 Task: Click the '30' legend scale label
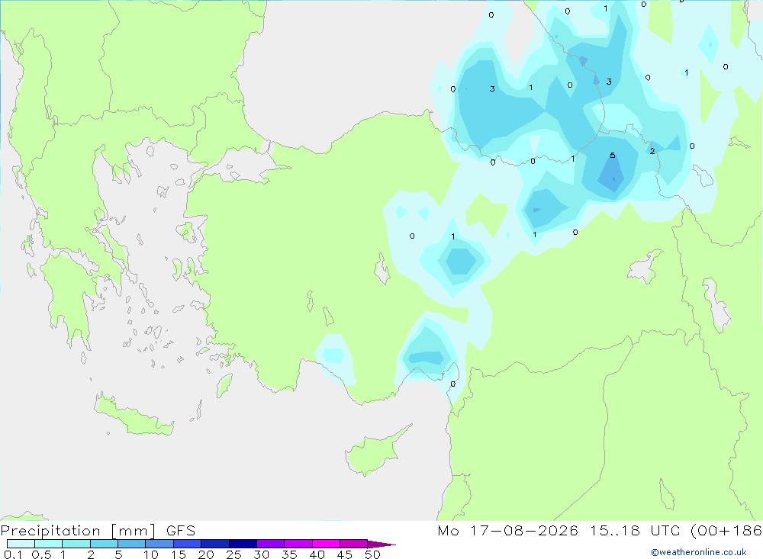(x=261, y=554)
